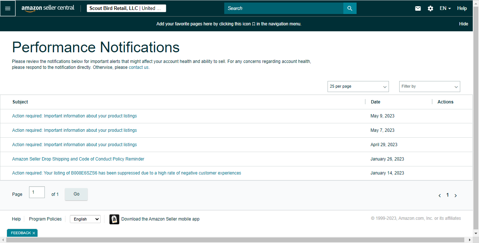Click the footer Help link
The image size is (479, 243).
click(16, 219)
